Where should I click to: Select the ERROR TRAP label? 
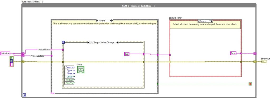175,18
